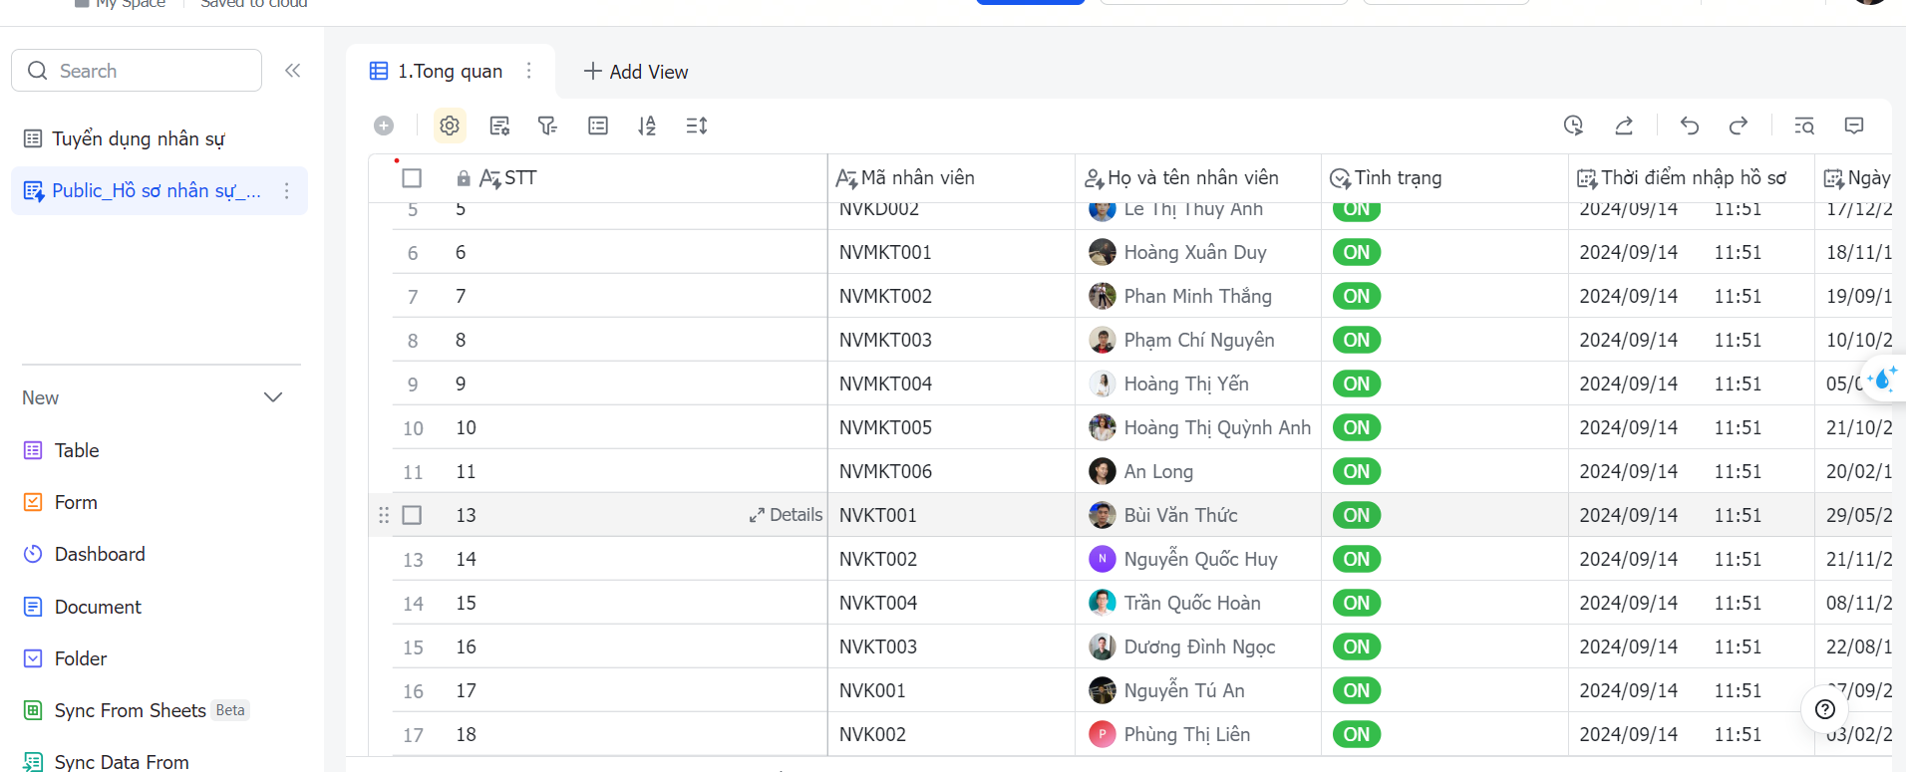
Task: Click cell NVMKT001
Action: (x=951, y=252)
